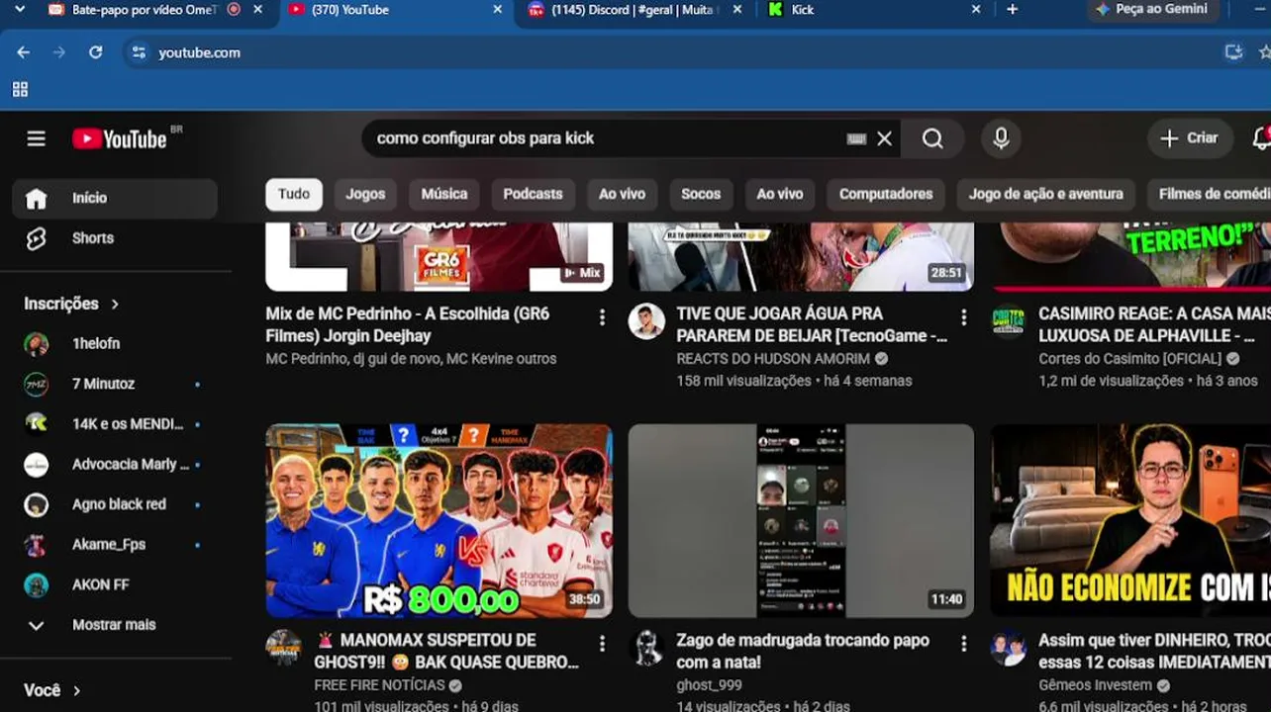The image size is (1271, 712).
Task: Select the Música filter chip
Action: click(444, 194)
